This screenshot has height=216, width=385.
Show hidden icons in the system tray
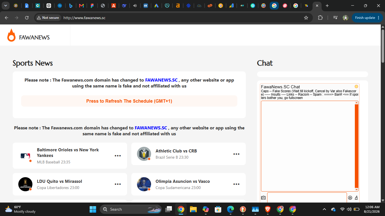(324, 209)
